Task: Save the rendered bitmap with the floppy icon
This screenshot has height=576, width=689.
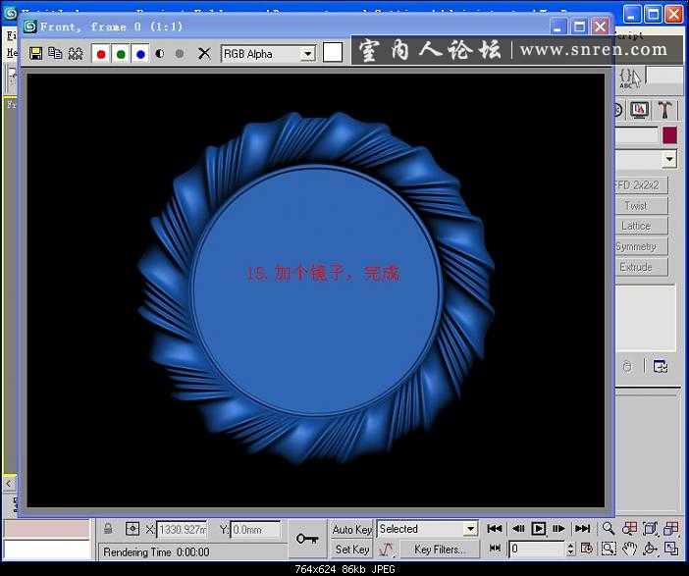Action: coord(35,54)
